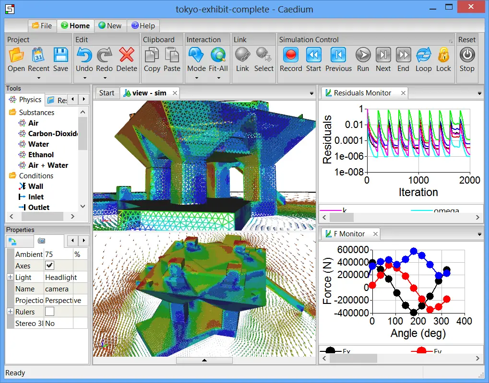Screen dimensions: 489x383
Task: Close the Residuals Monitor tab
Action: click(403, 93)
